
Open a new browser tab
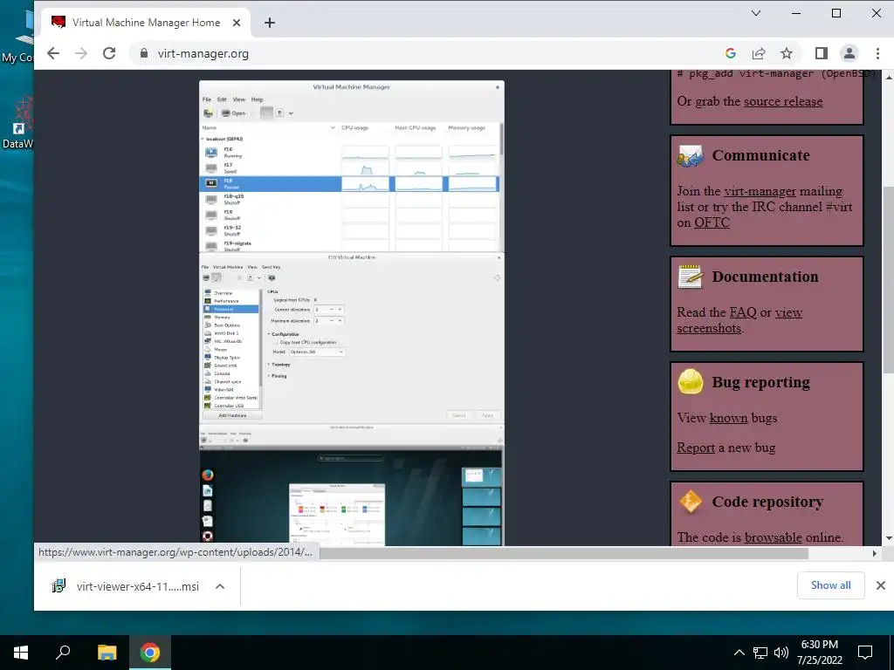(270, 23)
